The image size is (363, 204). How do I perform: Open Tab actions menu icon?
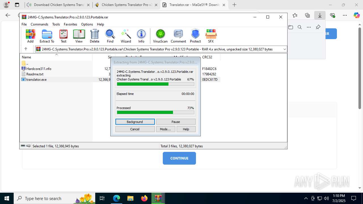click(x=17, y=5)
